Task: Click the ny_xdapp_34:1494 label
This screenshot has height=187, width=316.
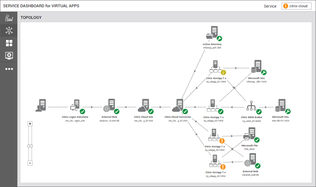Action: click(x=216, y=176)
